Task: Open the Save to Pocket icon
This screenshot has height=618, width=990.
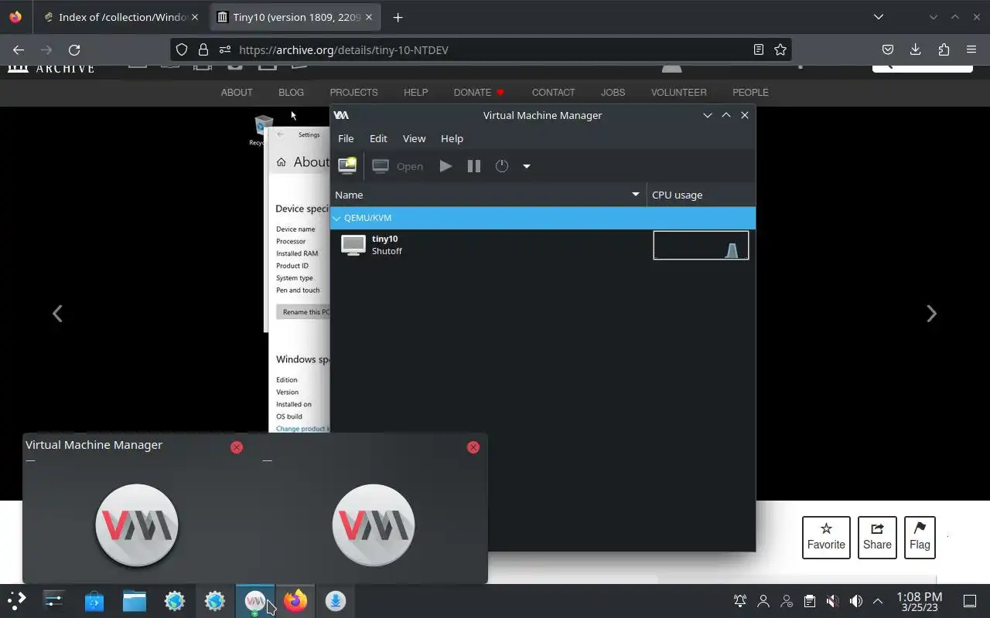Action: click(x=888, y=49)
